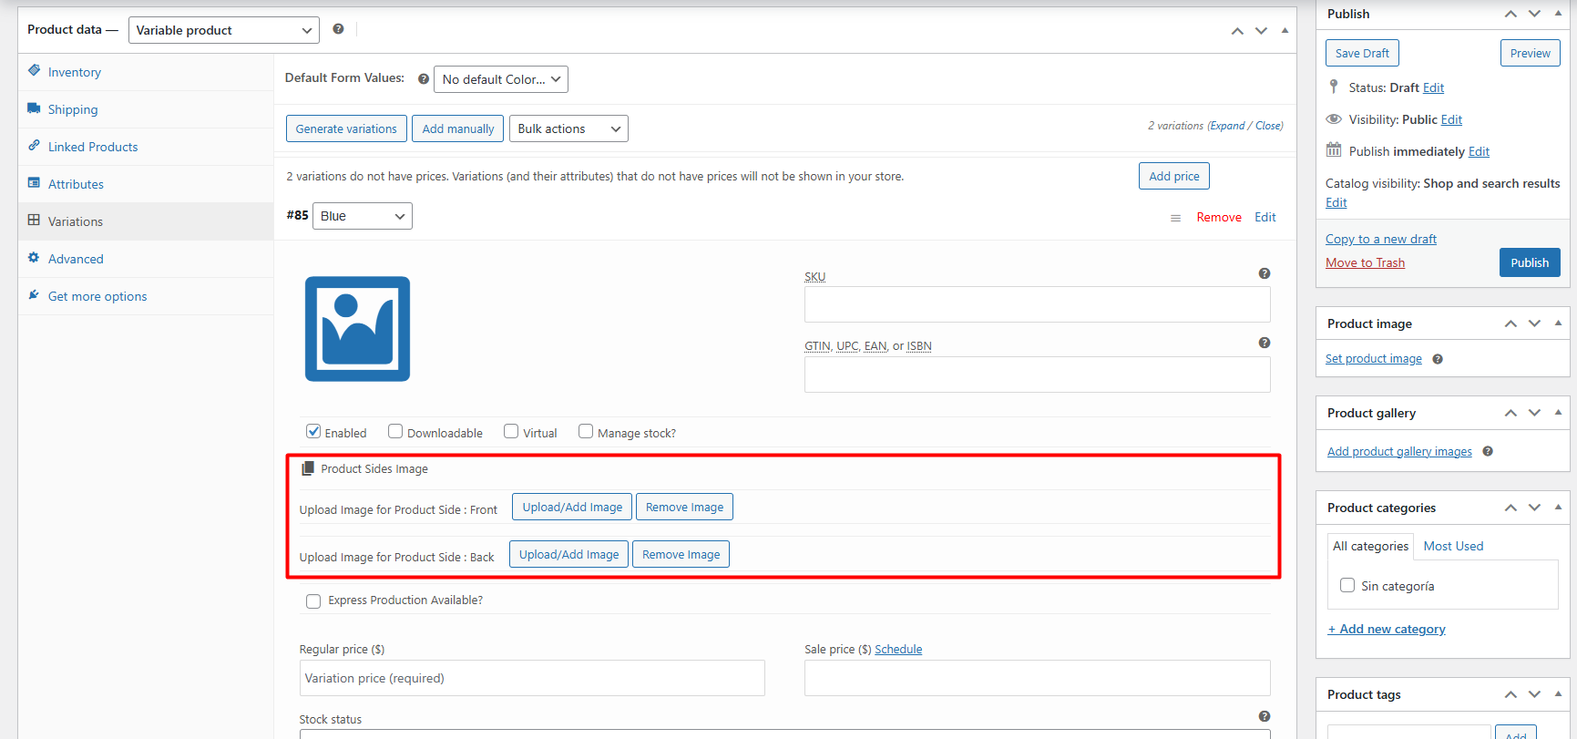Click the Regular price input field
The image size is (1577, 739).
[x=531, y=678]
